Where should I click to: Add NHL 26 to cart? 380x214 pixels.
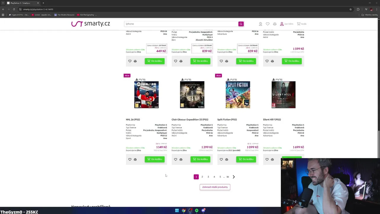point(154,159)
